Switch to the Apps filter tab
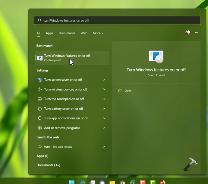208x184 pixels. [x=49, y=33]
